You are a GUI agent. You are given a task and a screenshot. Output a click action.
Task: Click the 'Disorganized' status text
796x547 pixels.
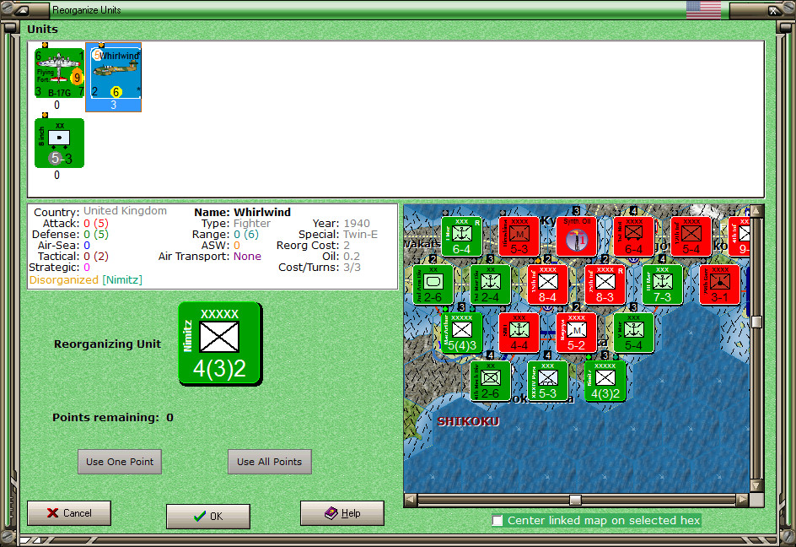click(64, 280)
